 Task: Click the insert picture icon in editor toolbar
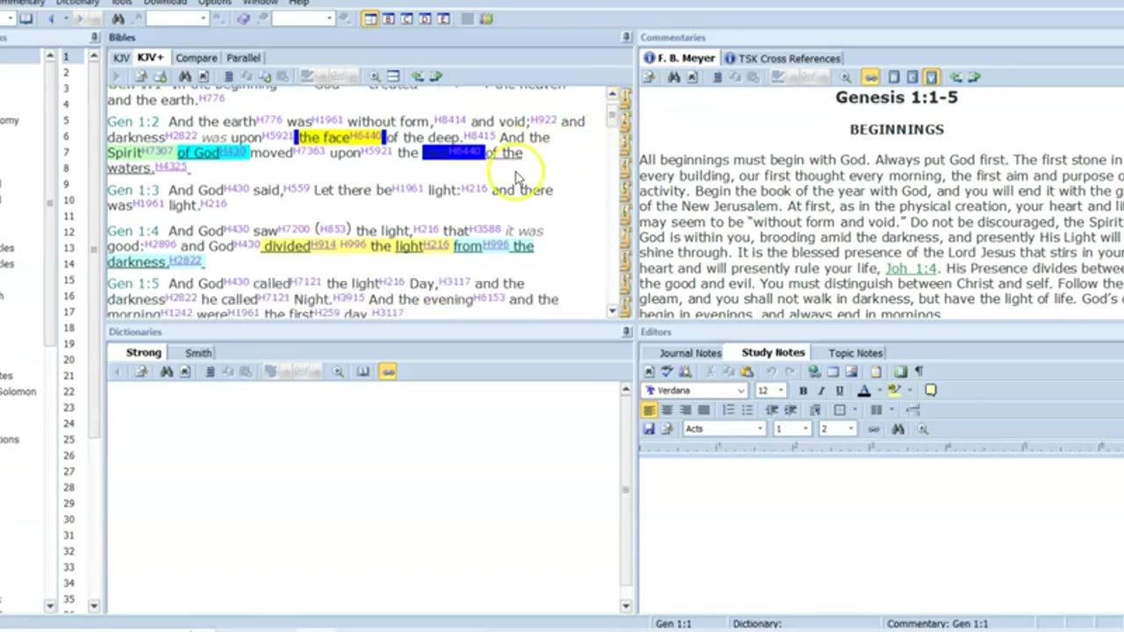pos(851,371)
